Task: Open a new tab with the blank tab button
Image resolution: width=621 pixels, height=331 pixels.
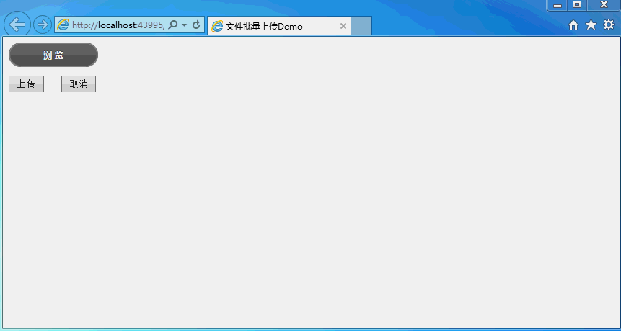Action: point(361,26)
